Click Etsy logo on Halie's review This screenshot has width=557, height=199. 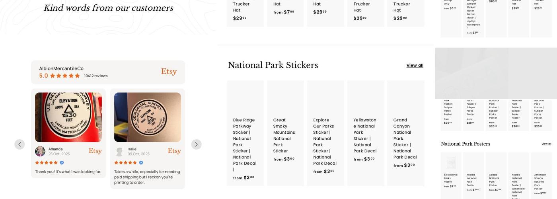click(x=174, y=151)
